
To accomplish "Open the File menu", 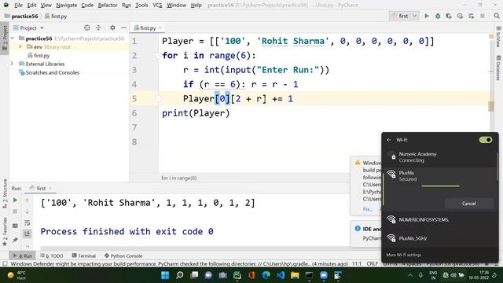I will pyautogui.click(x=18, y=6).
